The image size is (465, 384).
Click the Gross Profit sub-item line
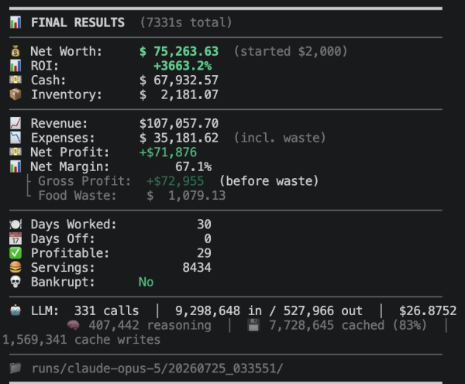pos(173,181)
